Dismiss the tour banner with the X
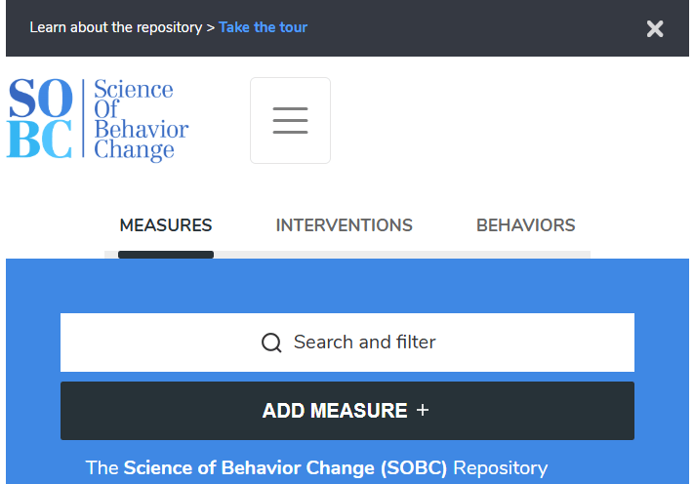 click(655, 28)
